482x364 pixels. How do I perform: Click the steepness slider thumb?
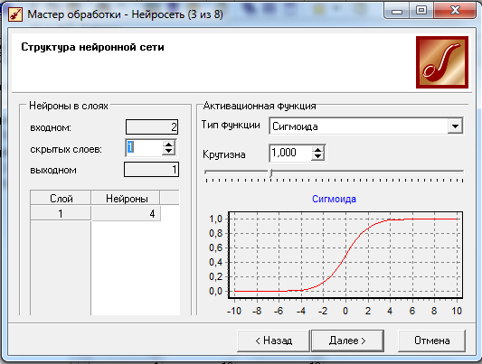[270, 173]
